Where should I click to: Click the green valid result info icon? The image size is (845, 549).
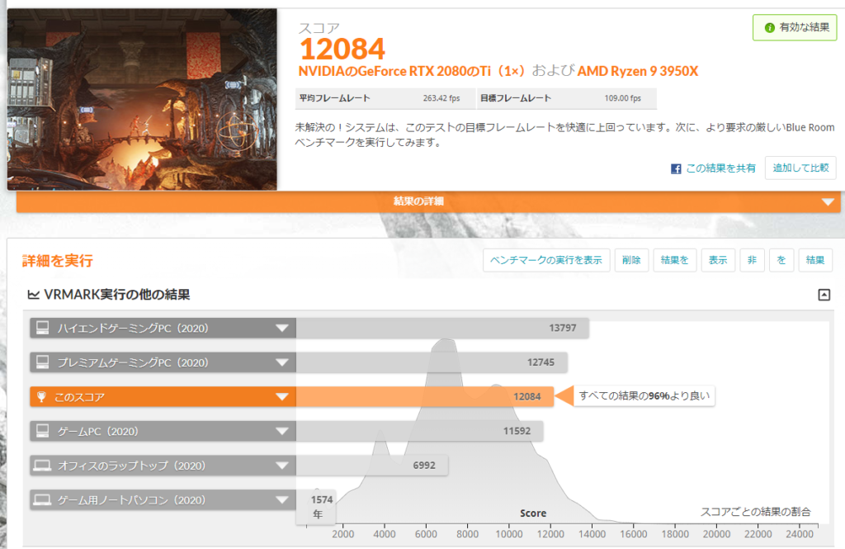click(770, 27)
